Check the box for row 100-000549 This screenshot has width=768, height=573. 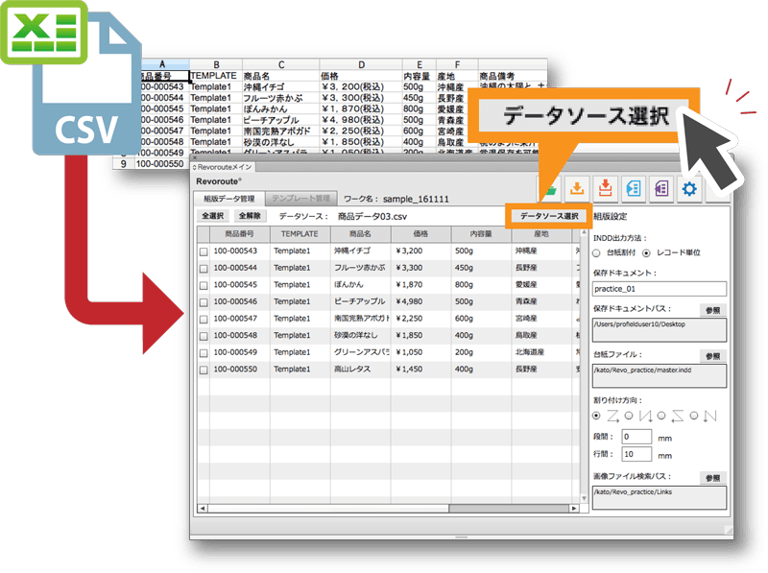pyautogui.click(x=204, y=353)
